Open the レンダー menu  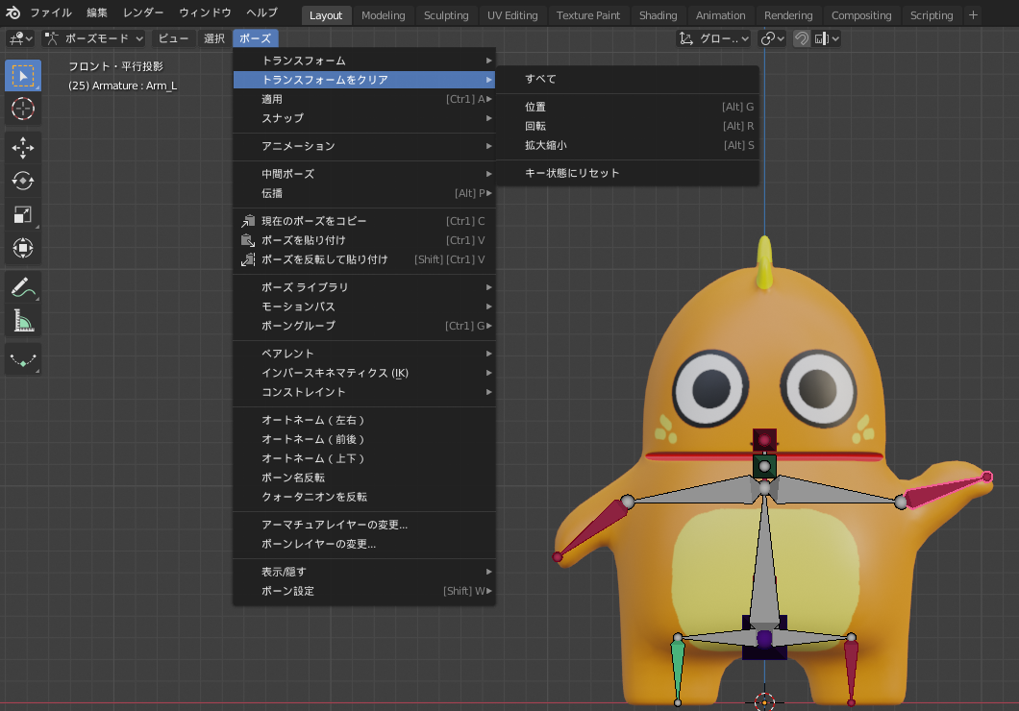click(x=143, y=13)
